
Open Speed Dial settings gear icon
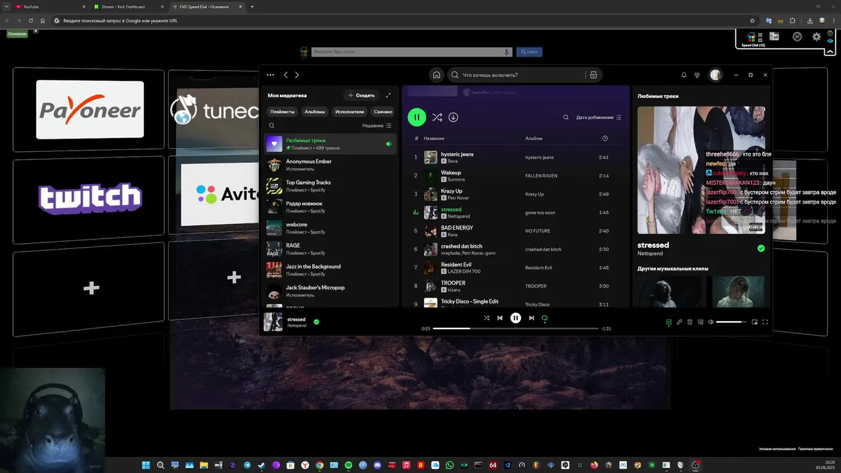point(817,37)
